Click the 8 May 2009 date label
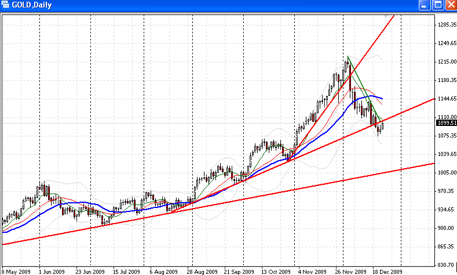The height and width of the screenshot is (275, 457). coord(16,272)
